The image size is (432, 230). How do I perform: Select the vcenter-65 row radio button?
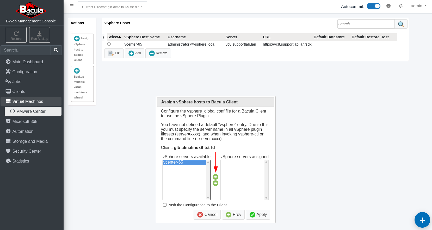109,44
